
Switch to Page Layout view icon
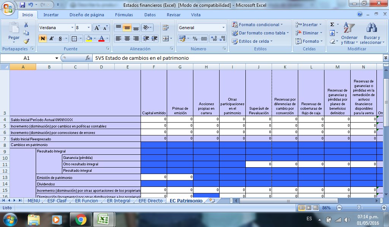(x=308, y=208)
